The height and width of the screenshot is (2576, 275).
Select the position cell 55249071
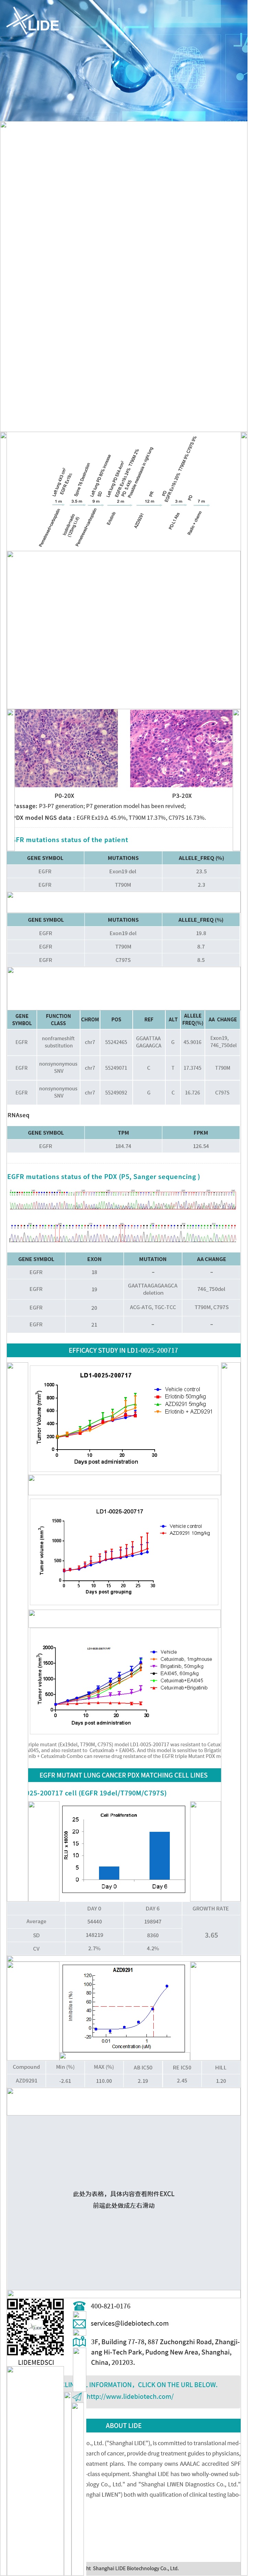click(x=116, y=1068)
